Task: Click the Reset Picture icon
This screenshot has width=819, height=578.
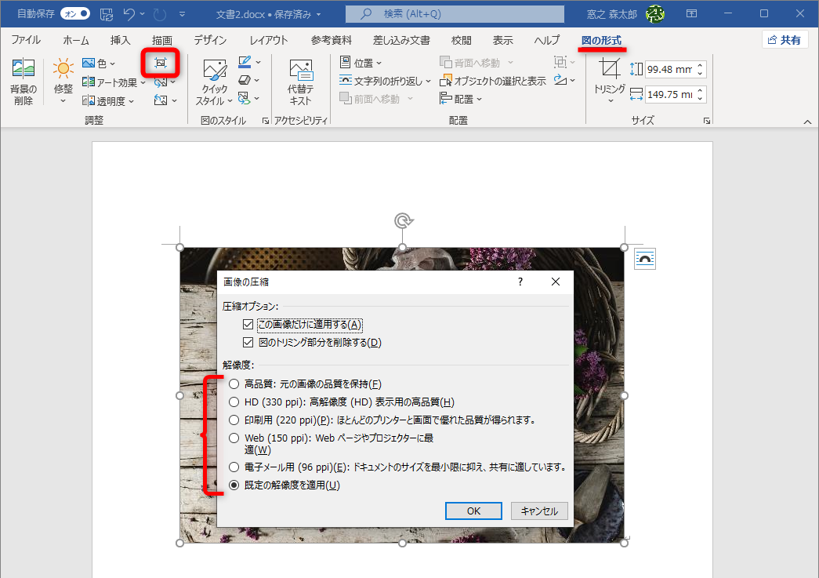Action: coord(161,100)
